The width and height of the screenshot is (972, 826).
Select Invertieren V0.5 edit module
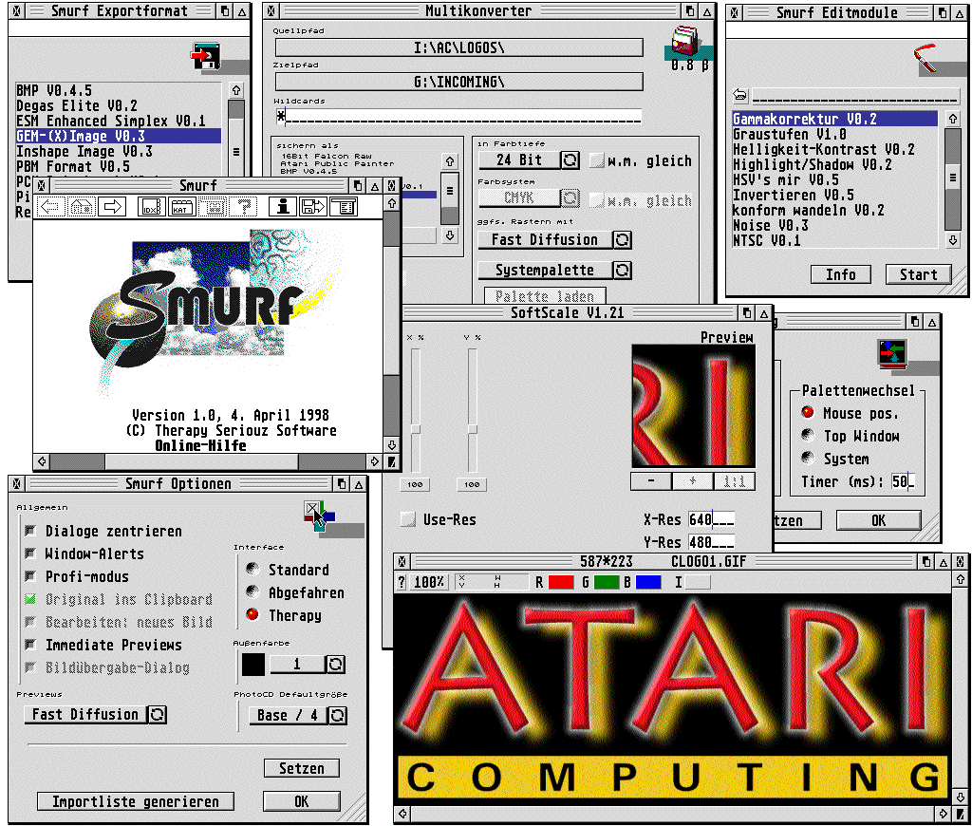click(x=834, y=195)
